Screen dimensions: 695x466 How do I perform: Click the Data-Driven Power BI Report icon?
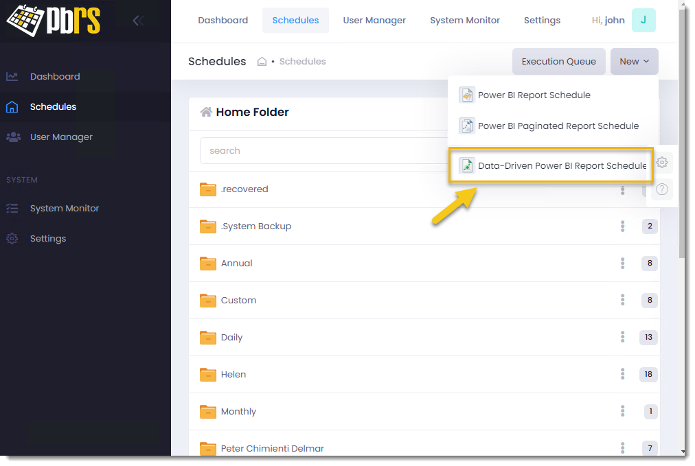(x=467, y=165)
